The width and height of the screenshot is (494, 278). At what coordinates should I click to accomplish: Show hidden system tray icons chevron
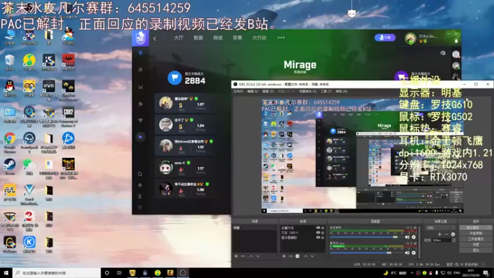[412, 273]
